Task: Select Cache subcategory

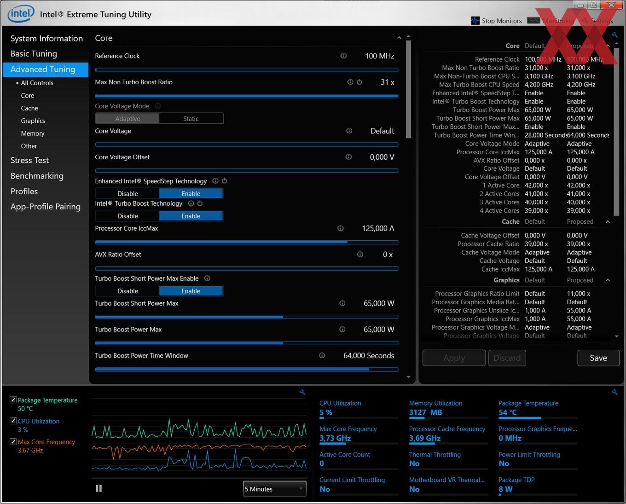Action: pos(29,108)
